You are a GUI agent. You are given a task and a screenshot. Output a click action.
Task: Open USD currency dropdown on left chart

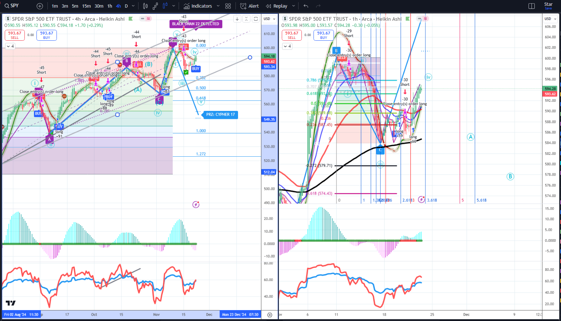coord(269,19)
